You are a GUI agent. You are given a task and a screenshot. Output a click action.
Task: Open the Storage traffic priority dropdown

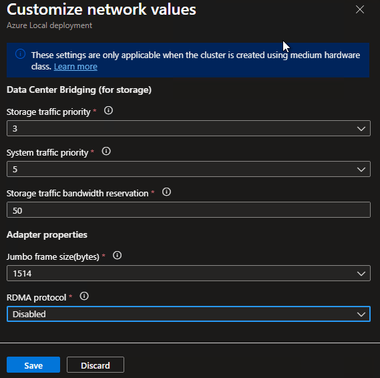pos(188,128)
